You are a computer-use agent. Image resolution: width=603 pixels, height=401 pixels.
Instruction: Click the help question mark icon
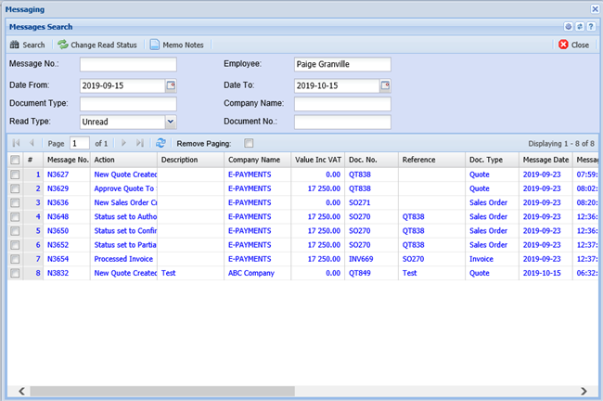pyautogui.click(x=591, y=27)
